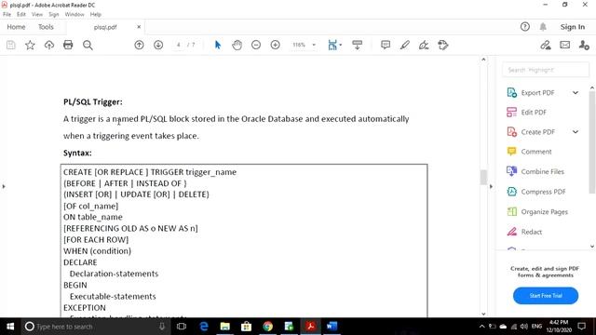Open the Action Center notifications icon
This screenshot has width=596, height=335.
pos(581,327)
